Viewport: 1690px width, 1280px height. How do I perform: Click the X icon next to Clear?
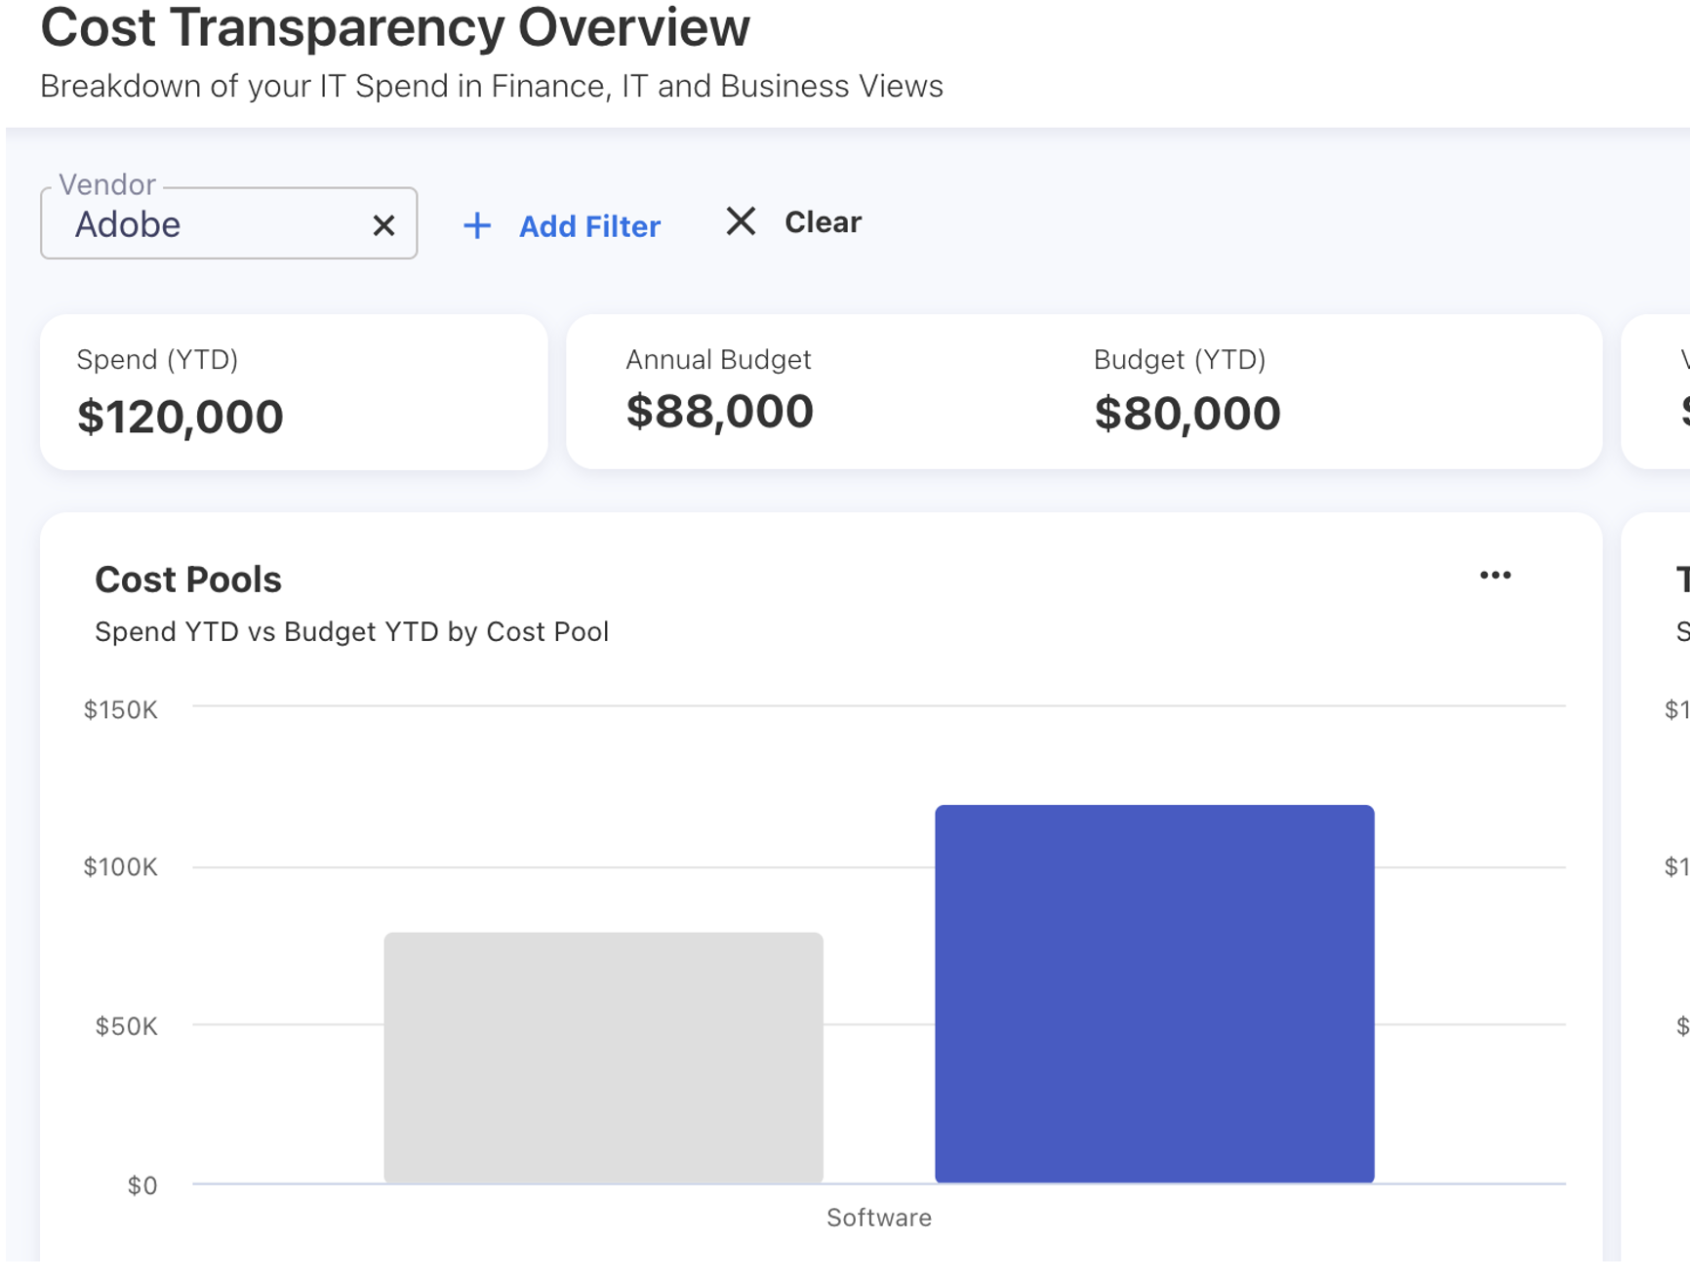click(741, 221)
